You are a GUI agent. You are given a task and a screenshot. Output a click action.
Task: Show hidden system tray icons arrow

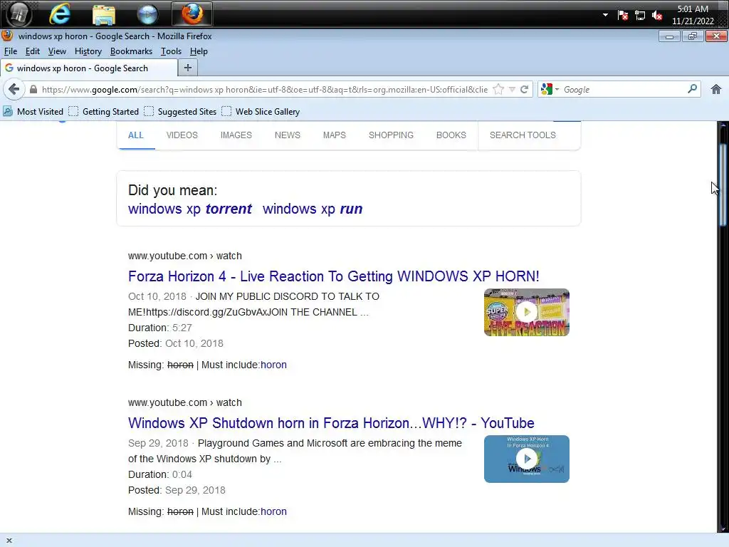point(605,15)
